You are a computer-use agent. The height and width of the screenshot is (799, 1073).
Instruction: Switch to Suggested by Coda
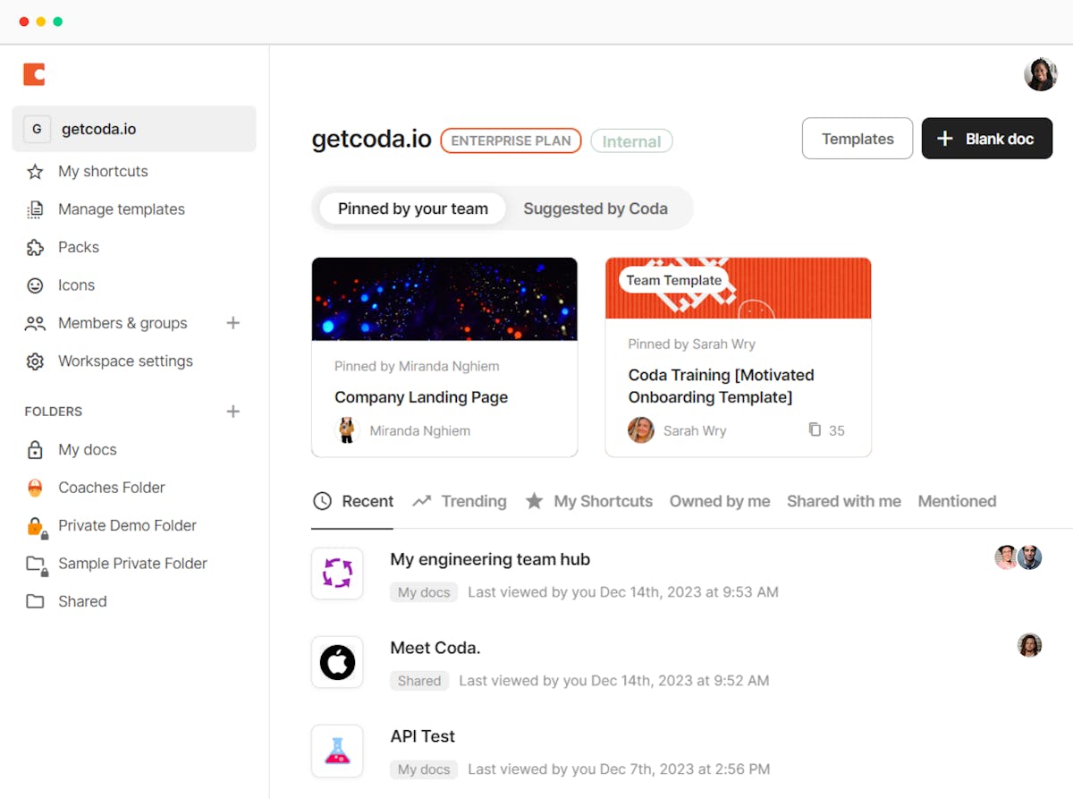pos(596,208)
